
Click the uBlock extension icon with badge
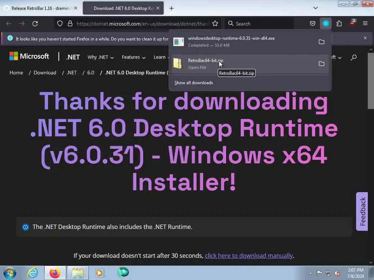pyautogui.click(x=352, y=23)
